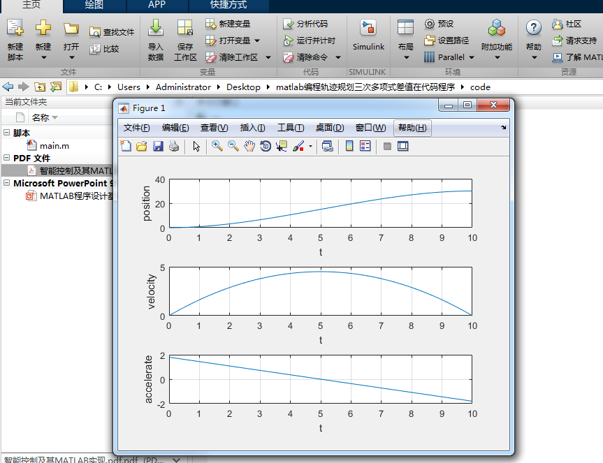
Task: Open the 文件(F) menu in Figure 1
Action: point(136,128)
